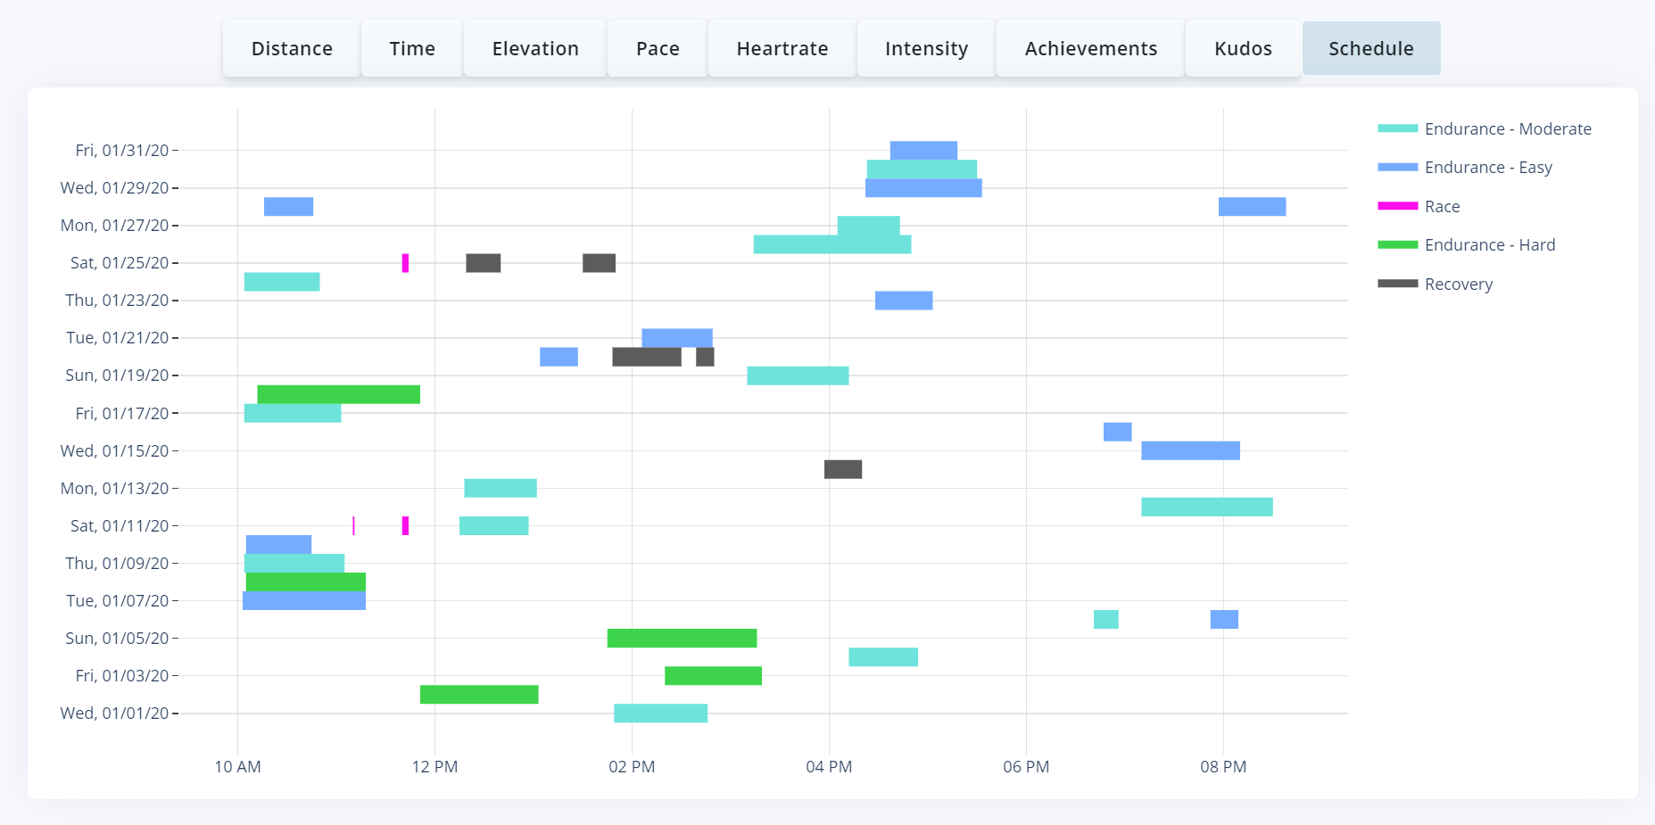
Task: Hide the Race legend series
Action: click(1442, 207)
